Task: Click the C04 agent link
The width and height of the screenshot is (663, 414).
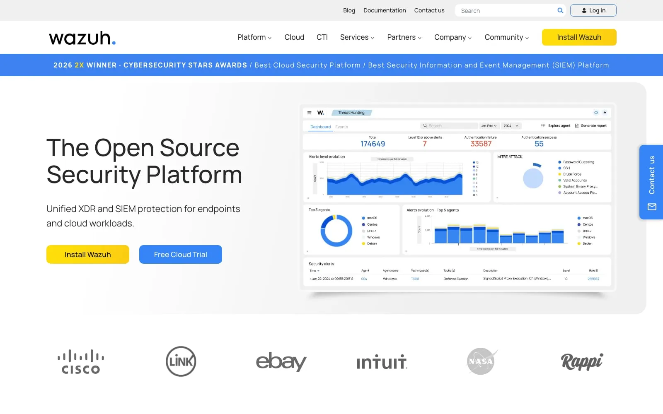Action: coord(364,279)
